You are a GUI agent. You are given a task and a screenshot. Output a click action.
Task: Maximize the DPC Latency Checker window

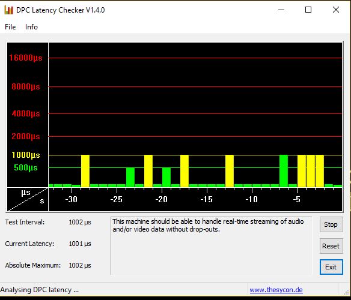pyautogui.click(x=308, y=10)
